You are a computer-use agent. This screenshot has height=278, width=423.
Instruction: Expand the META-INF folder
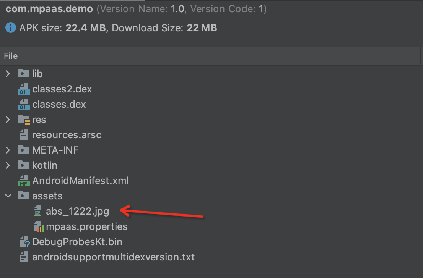pyautogui.click(x=8, y=150)
